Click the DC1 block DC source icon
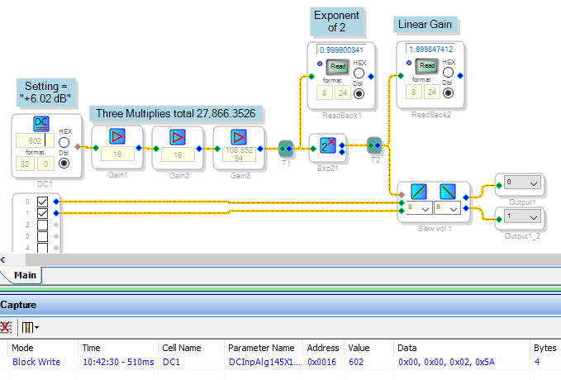 (x=41, y=123)
